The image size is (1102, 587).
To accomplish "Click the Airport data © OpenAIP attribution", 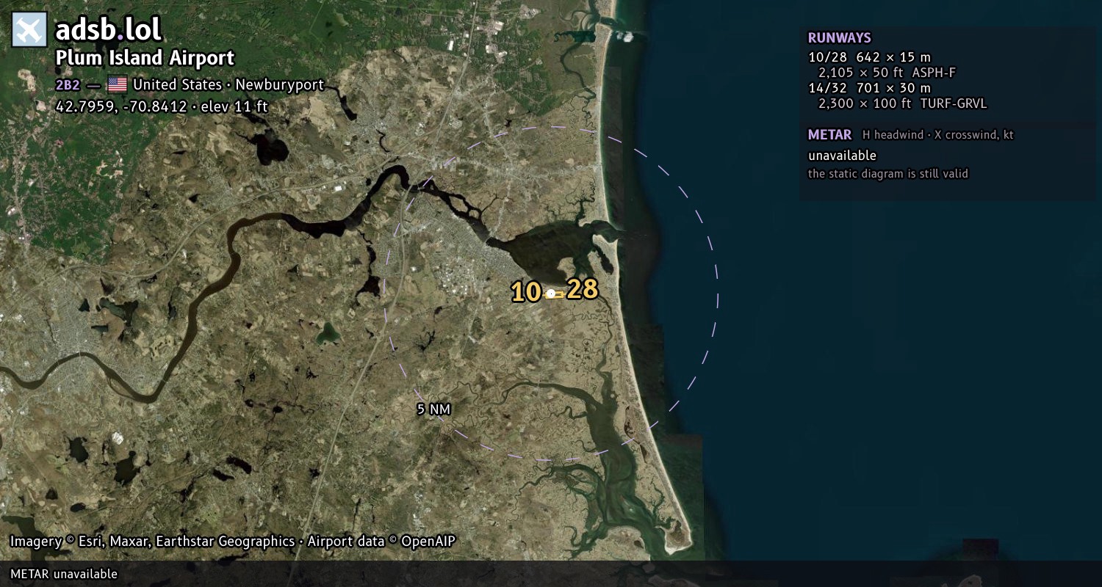I will 381,542.
